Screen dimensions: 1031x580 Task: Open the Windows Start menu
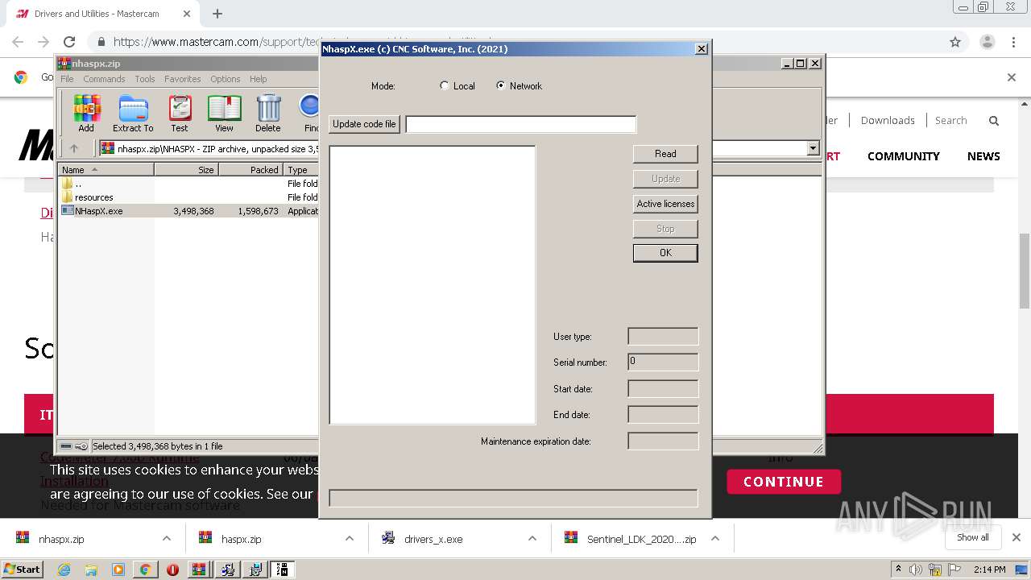(22, 569)
